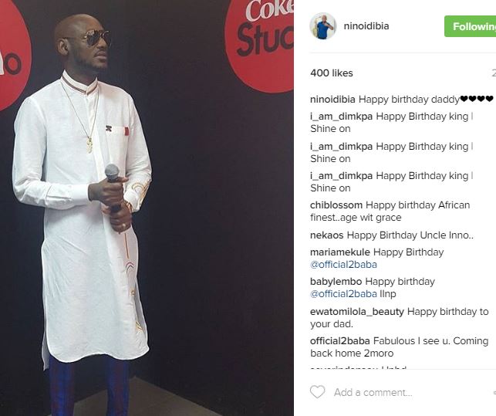The width and height of the screenshot is (496, 416).
Task: Open ewatomilola_beauty commenter profile
Action: (x=357, y=312)
